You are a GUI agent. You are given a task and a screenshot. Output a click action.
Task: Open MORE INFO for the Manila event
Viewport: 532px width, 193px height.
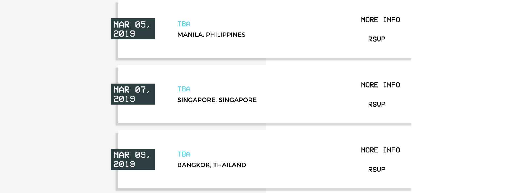click(380, 20)
